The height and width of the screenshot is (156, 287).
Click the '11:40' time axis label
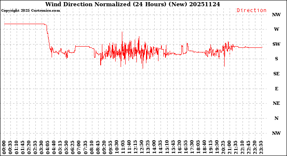click(129, 148)
